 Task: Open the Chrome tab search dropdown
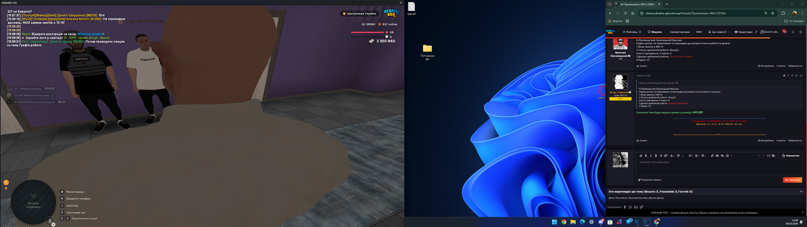click(x=610, y=4)
